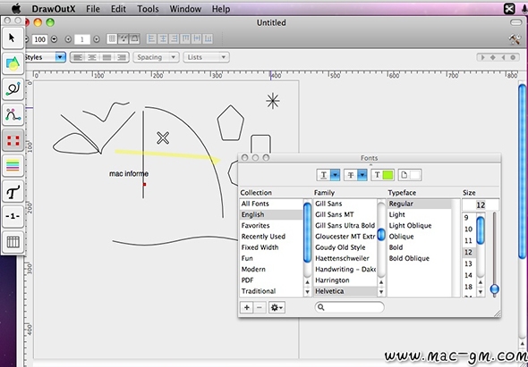Open the Apple menu
Image resolution: width=528 pixels, height=367 pixels.
(x=16, y=9)
